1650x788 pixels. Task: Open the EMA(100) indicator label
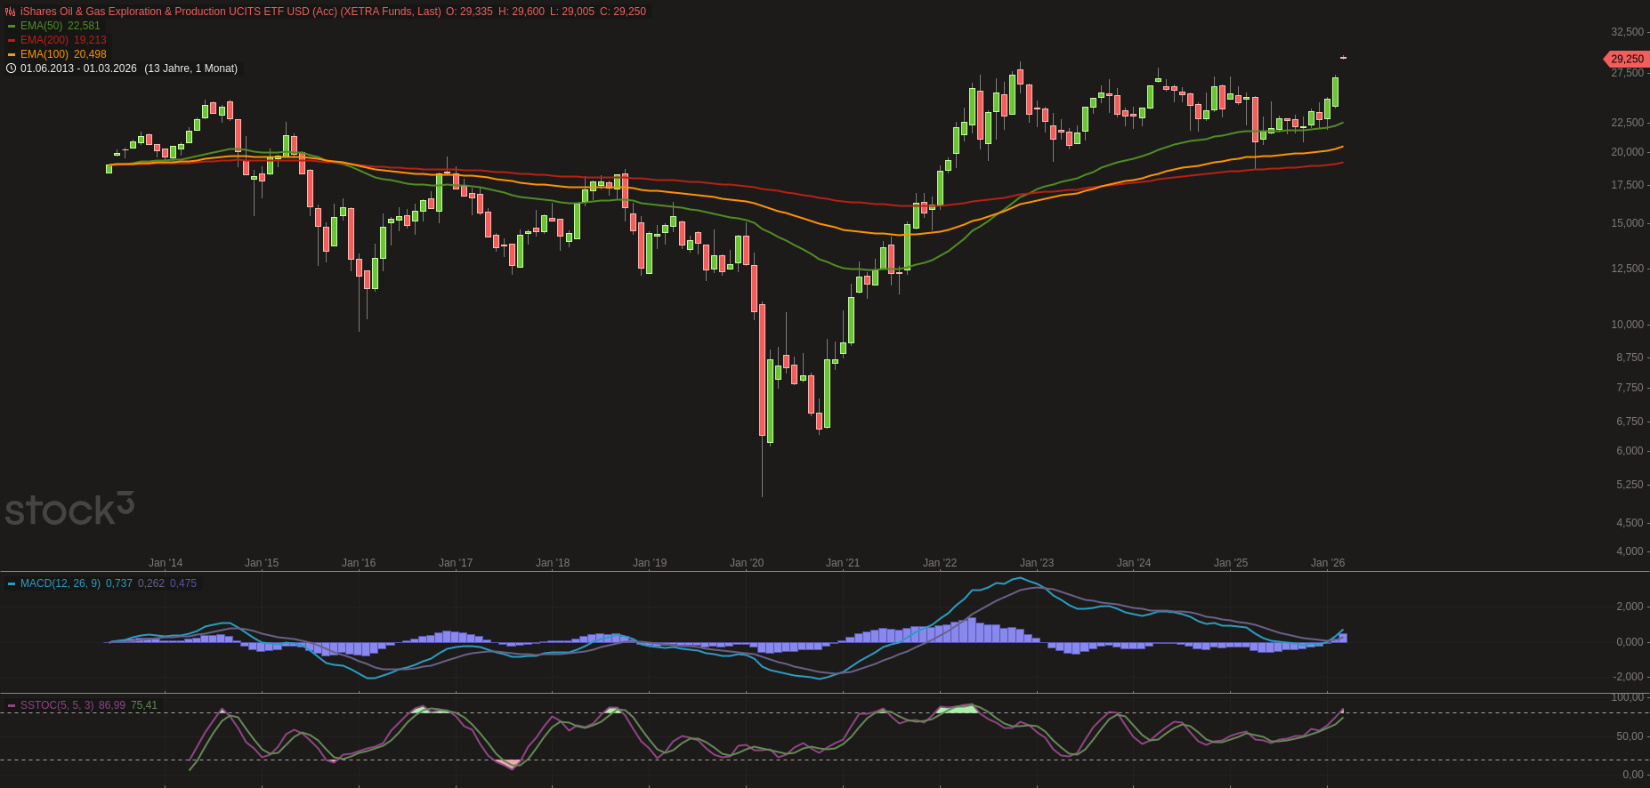[x=44, y=54]
